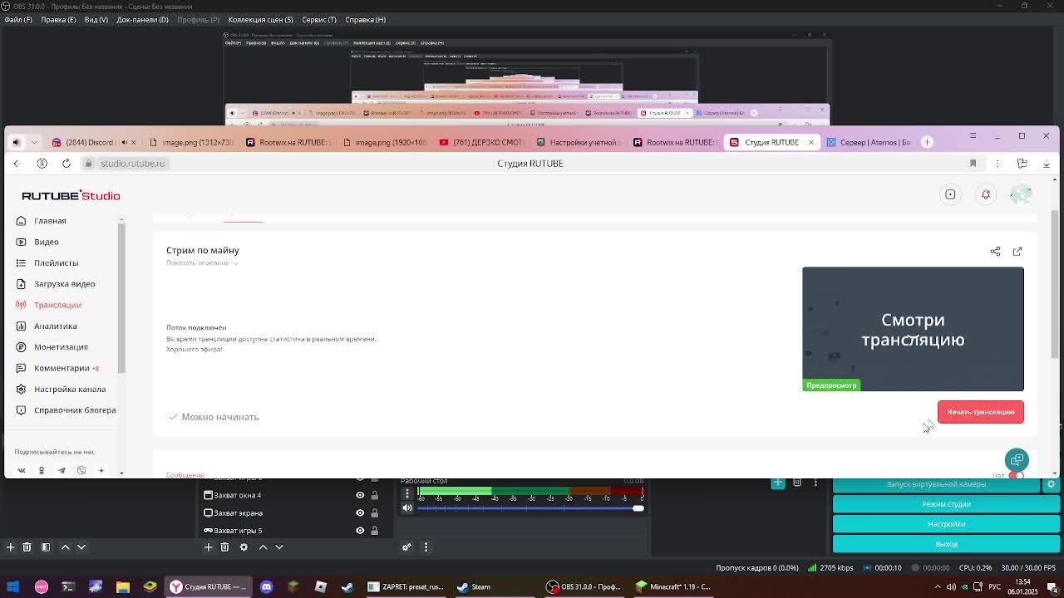
Task: Open the Комментарии section in sidebar
Action: point(62,368)
